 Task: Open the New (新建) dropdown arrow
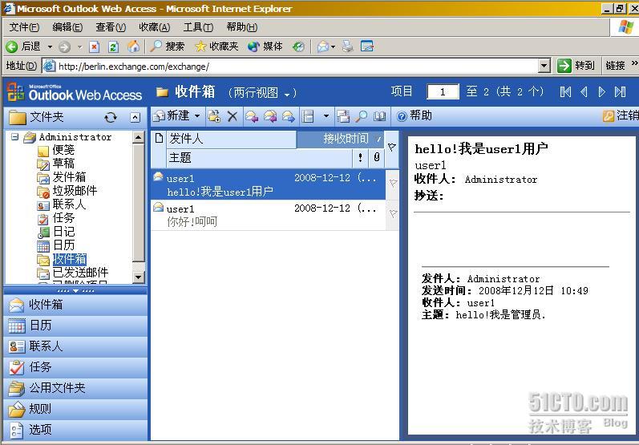[x=197, y=116]
